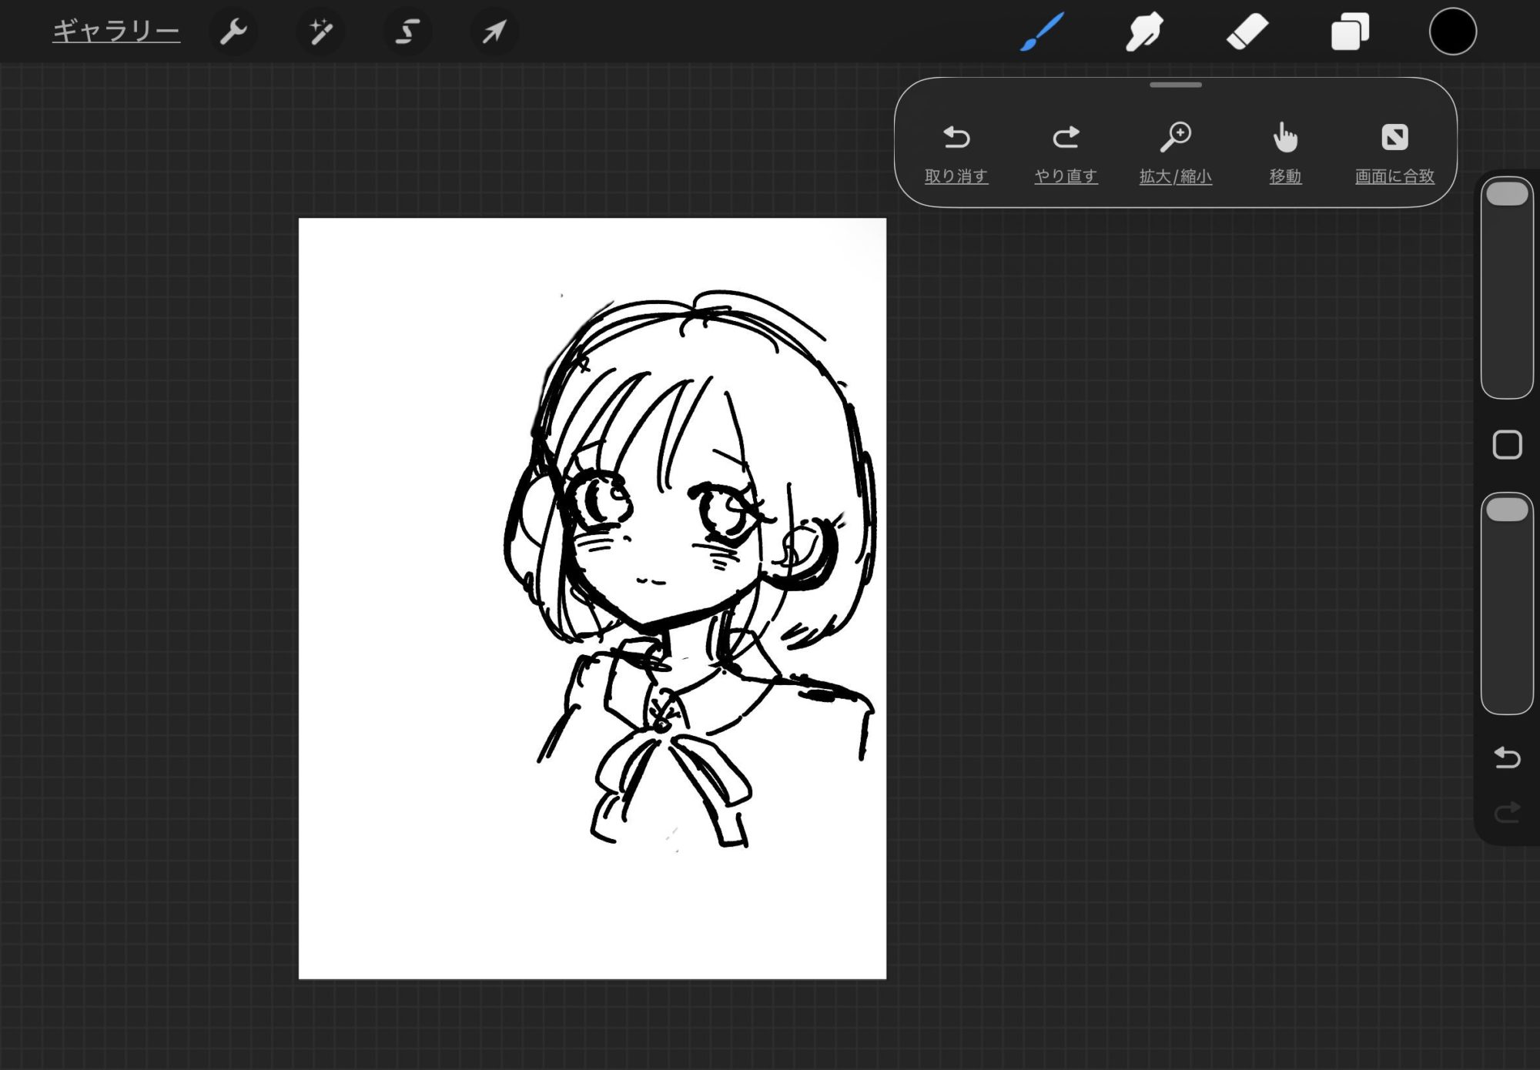This screenshot has height=1070, width=1540.
Task: Click やり直す redo in floating panel
Action: click(x=1066, y=153)
